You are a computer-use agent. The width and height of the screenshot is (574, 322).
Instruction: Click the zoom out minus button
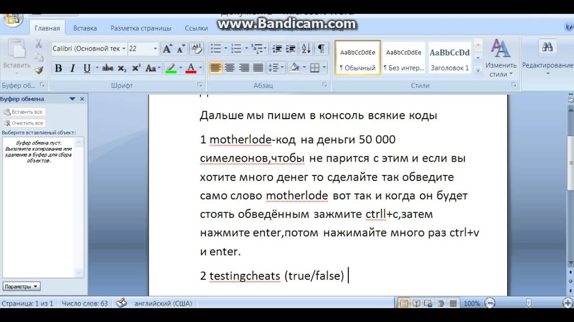490,303
